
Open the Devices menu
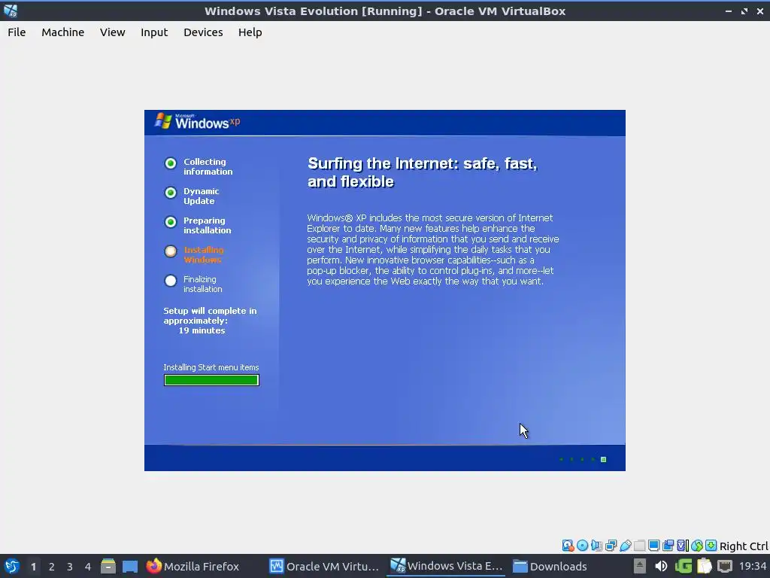tap(203, 32)
